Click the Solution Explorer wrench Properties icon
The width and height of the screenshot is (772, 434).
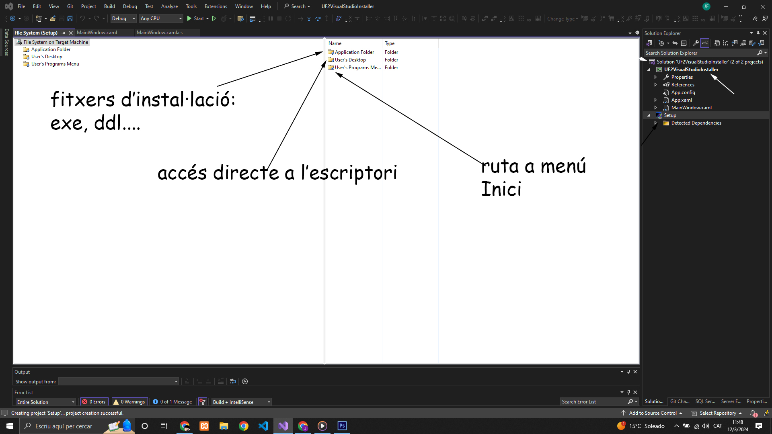696,43
